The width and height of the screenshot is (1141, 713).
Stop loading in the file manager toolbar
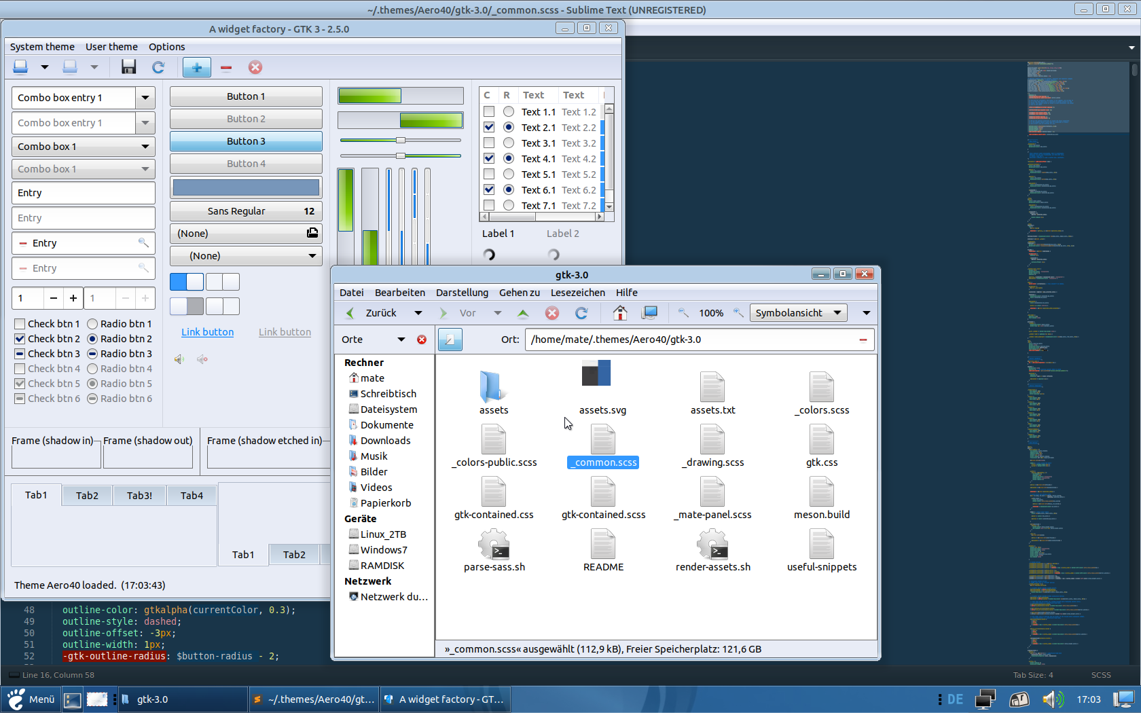click(552, 313)
